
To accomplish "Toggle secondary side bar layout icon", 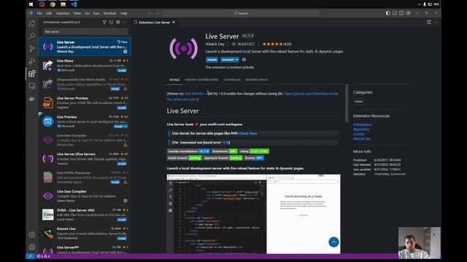I will [401, 13].
